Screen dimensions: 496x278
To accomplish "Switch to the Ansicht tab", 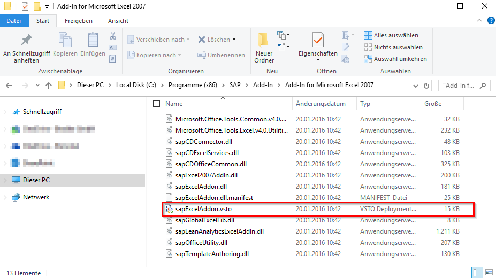I will (x=118, y=21).
